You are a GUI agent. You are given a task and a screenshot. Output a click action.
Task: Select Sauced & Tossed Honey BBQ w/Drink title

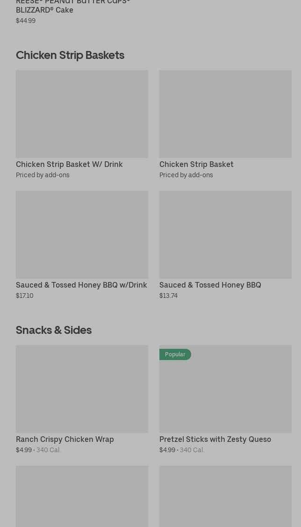tap(81, 285)
